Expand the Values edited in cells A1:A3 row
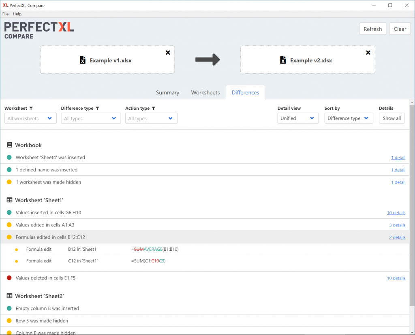 click(x=205, y=225)
